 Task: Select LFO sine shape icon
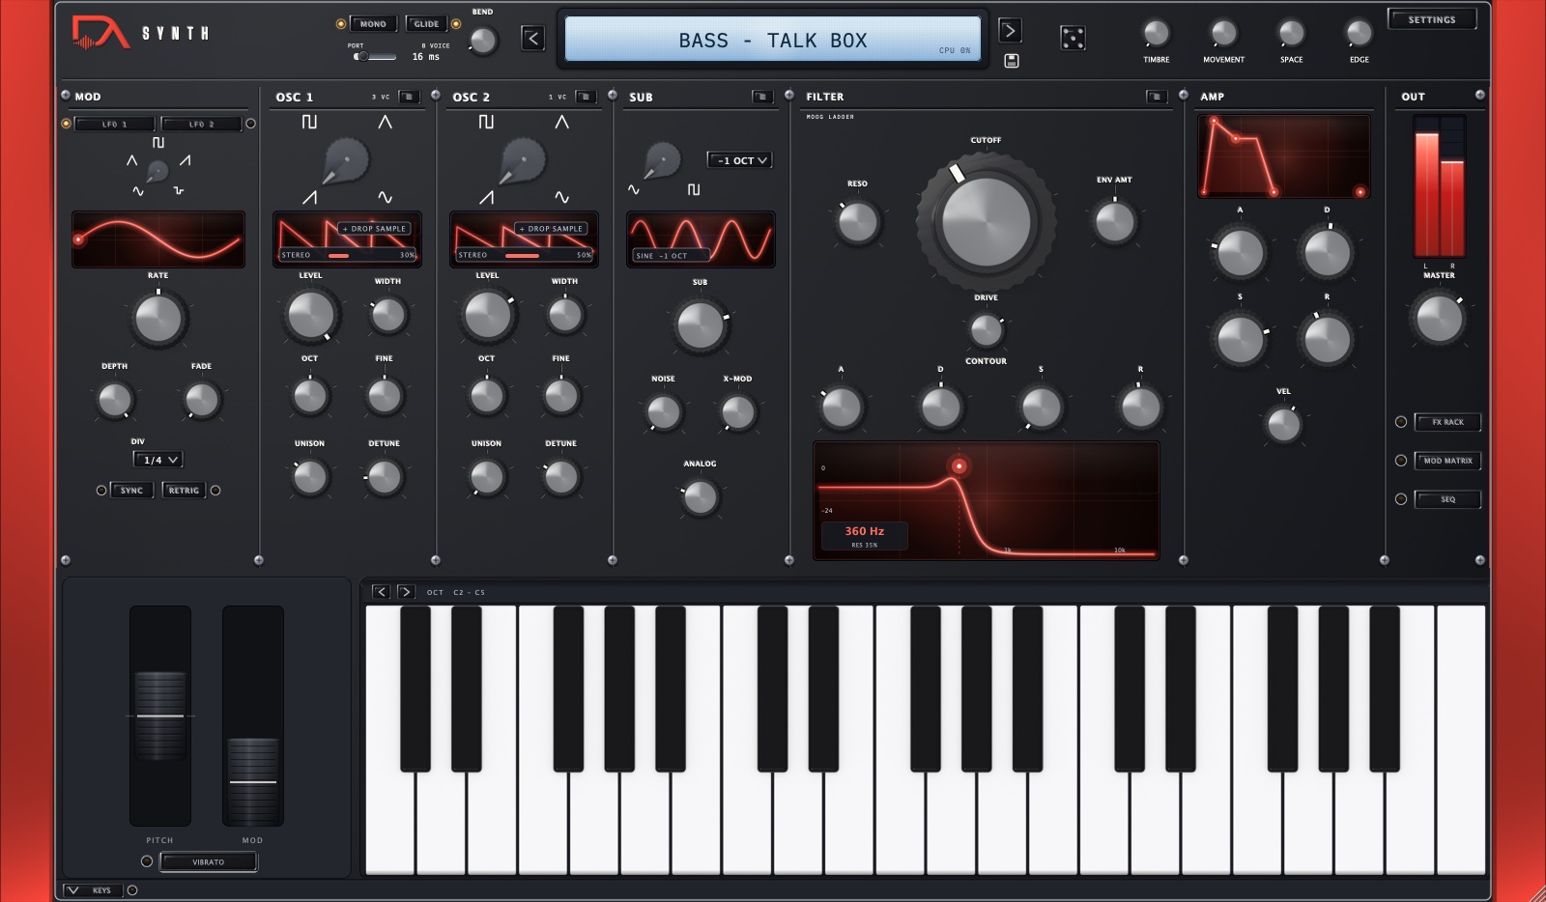[x=138, y=191]
